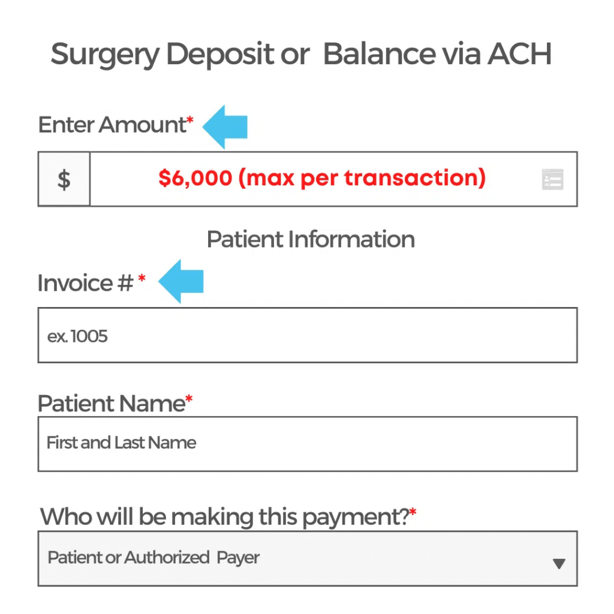The height and width of the screenshot is (614, 614).
Task: Click the blue arrow beside Enter Amount
Action: coord(225,127)
